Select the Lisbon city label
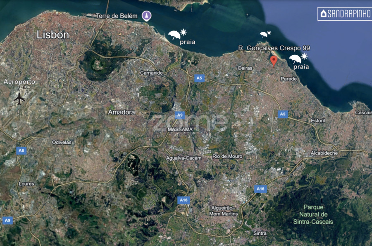Image resolution: width=372 pixels, height=246 pixels. coord(53,35)
